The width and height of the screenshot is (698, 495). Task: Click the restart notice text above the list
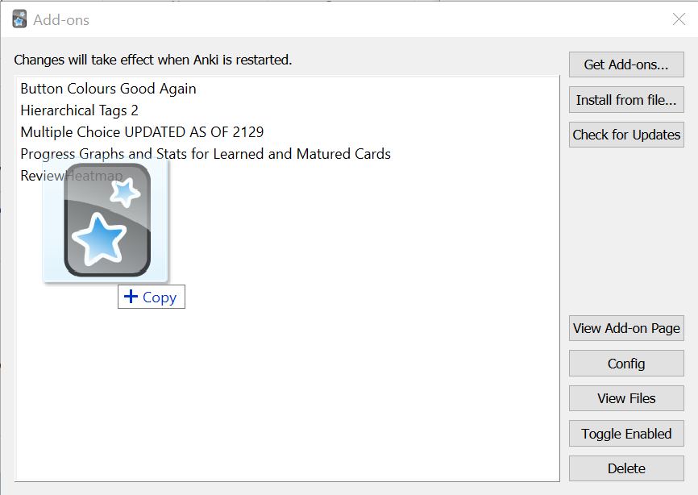pyautogui.click(x=153, y=60)
